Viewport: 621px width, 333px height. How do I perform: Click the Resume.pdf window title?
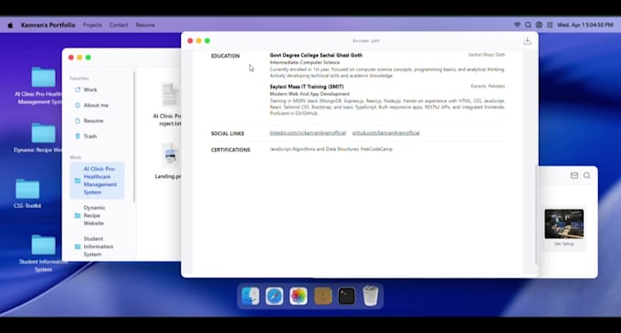coord(366,41)
